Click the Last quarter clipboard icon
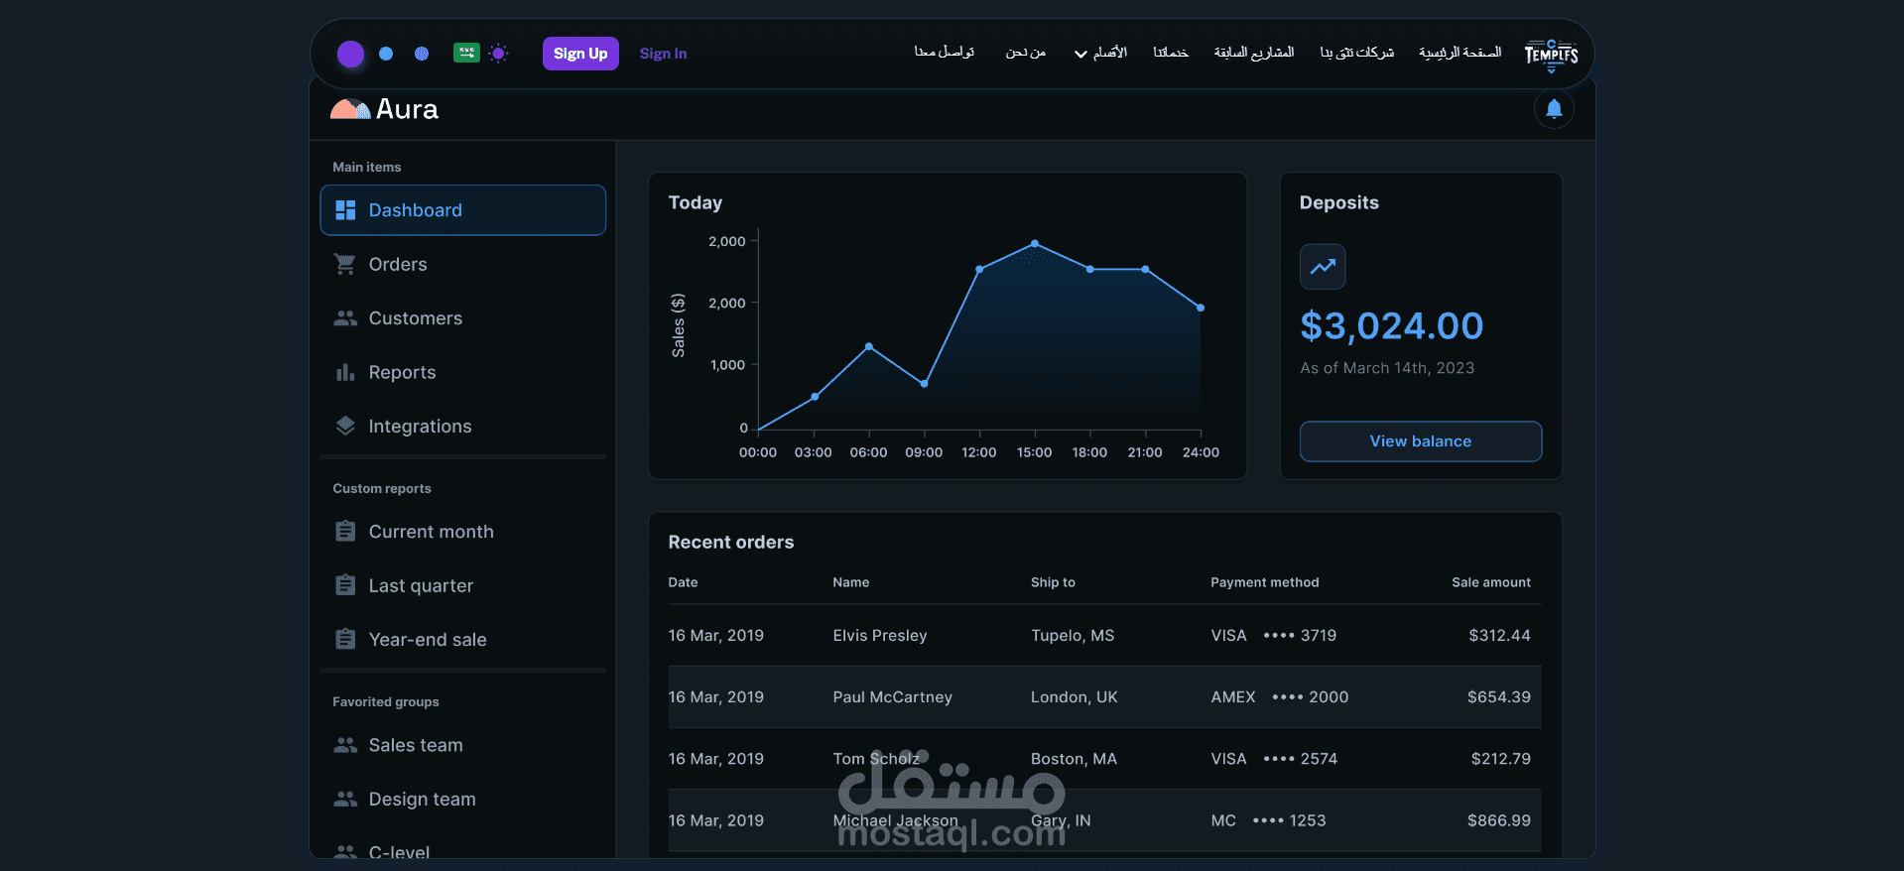 (x=345, y=585)
